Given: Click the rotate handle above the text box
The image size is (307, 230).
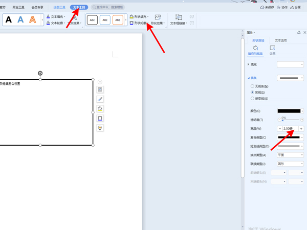Looking at the screenshot, I should [x=40, y=73].
